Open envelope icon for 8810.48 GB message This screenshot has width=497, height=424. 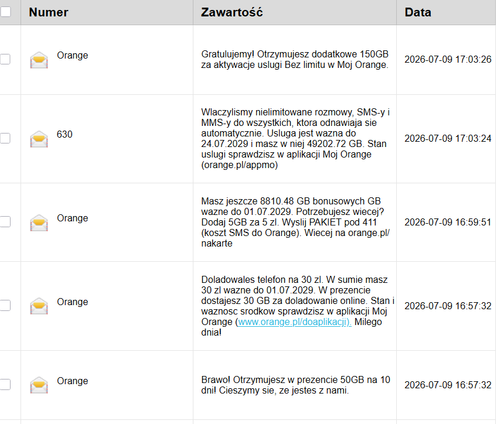coord(39,223)
